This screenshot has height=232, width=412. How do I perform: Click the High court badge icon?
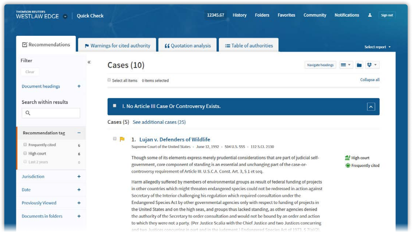pos(347,158)
